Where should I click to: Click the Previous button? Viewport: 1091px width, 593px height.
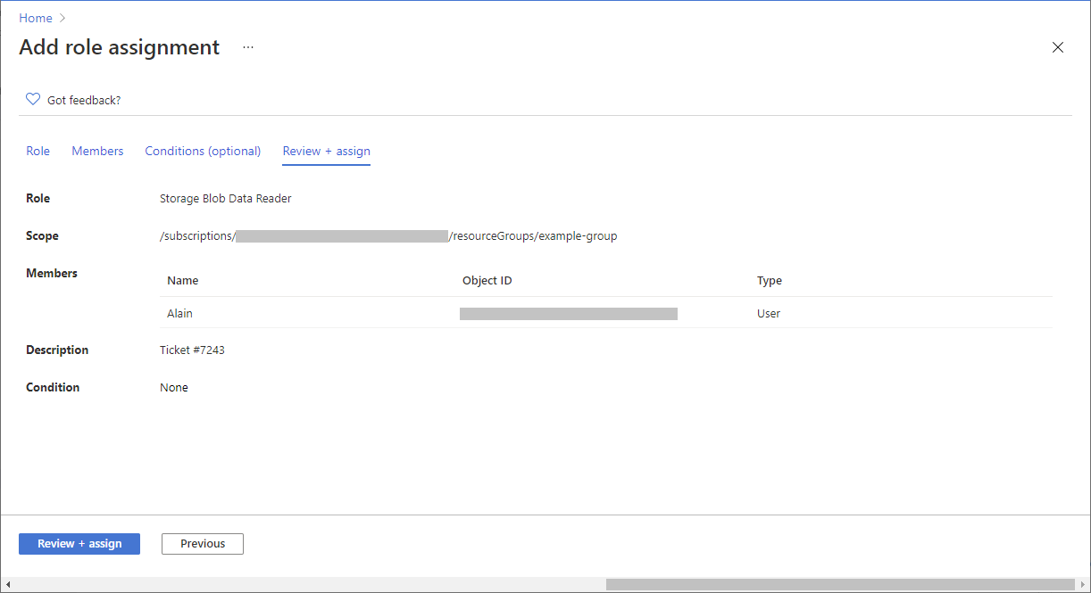202,543
